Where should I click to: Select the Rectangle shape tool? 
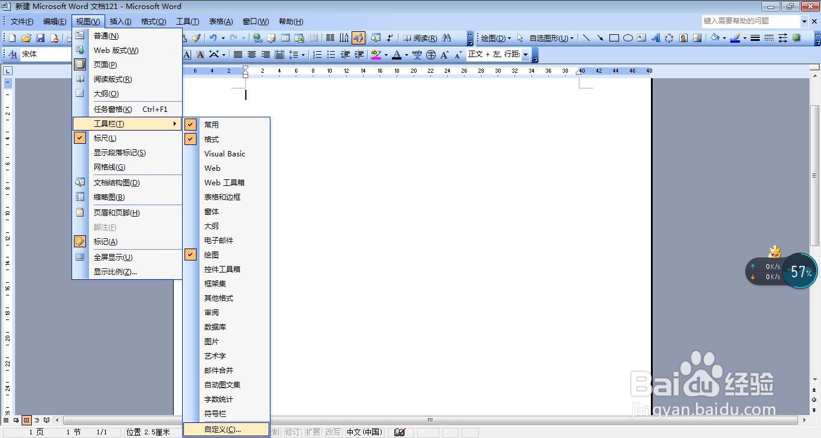tap(614, 38)
